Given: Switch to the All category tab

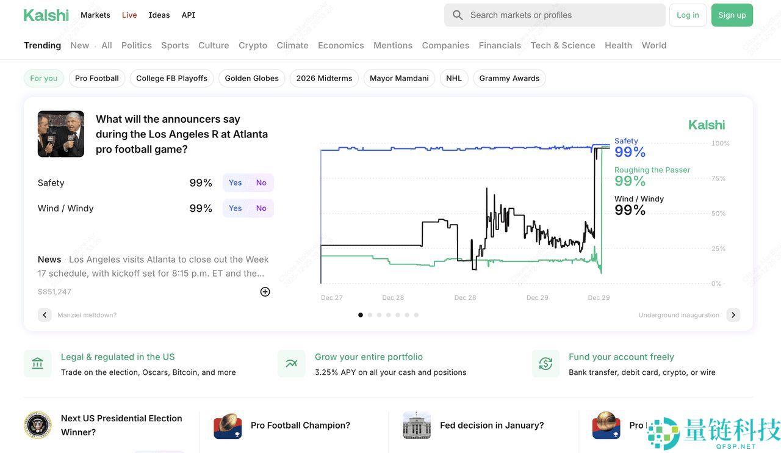Looking at the screenshot, I should click(107, 45).
